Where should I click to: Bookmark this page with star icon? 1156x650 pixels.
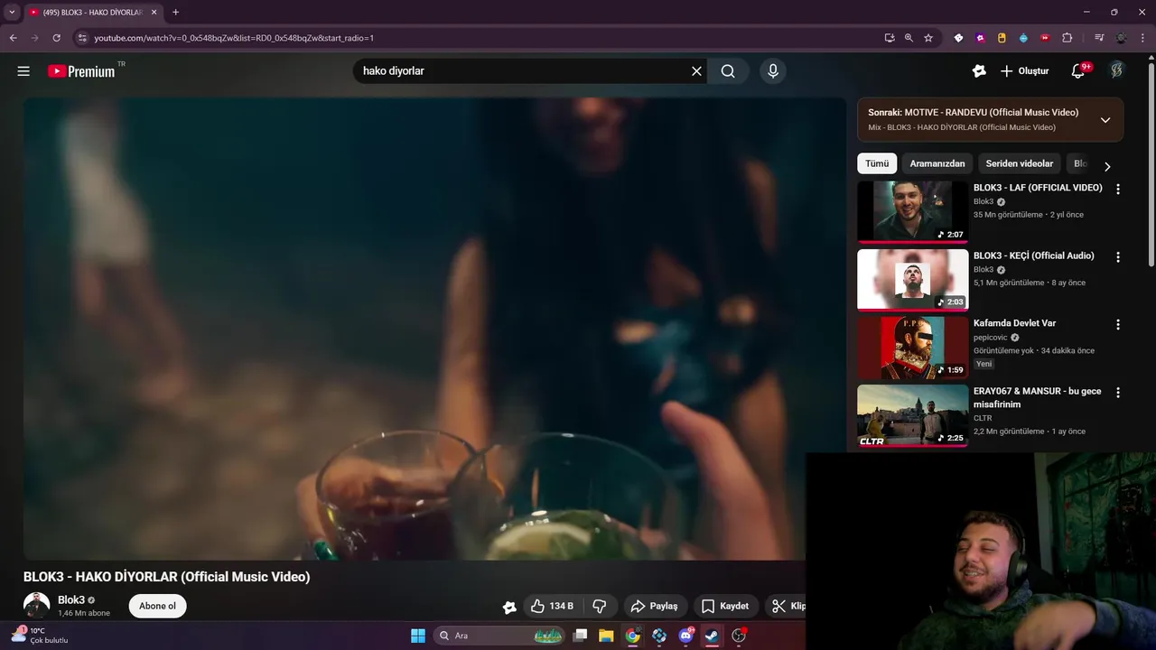pyautogui.click(x=928, y=38)
